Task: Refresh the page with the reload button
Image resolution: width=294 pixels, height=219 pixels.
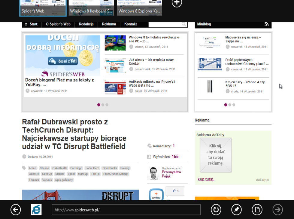Action: (216, 209)
